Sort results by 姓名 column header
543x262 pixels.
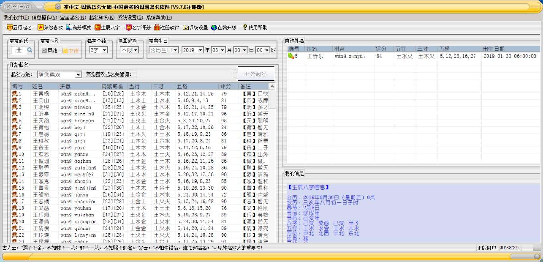coord(44,86)
